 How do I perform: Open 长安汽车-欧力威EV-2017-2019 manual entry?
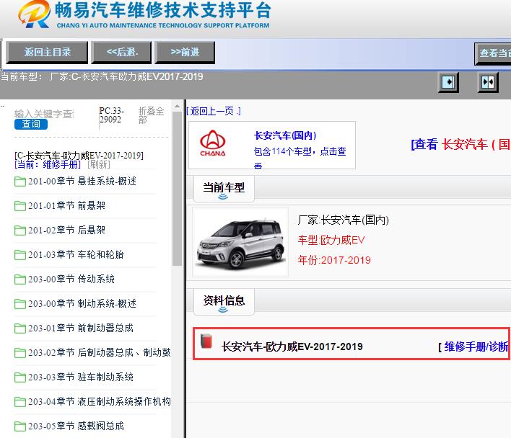click(292, 347)
